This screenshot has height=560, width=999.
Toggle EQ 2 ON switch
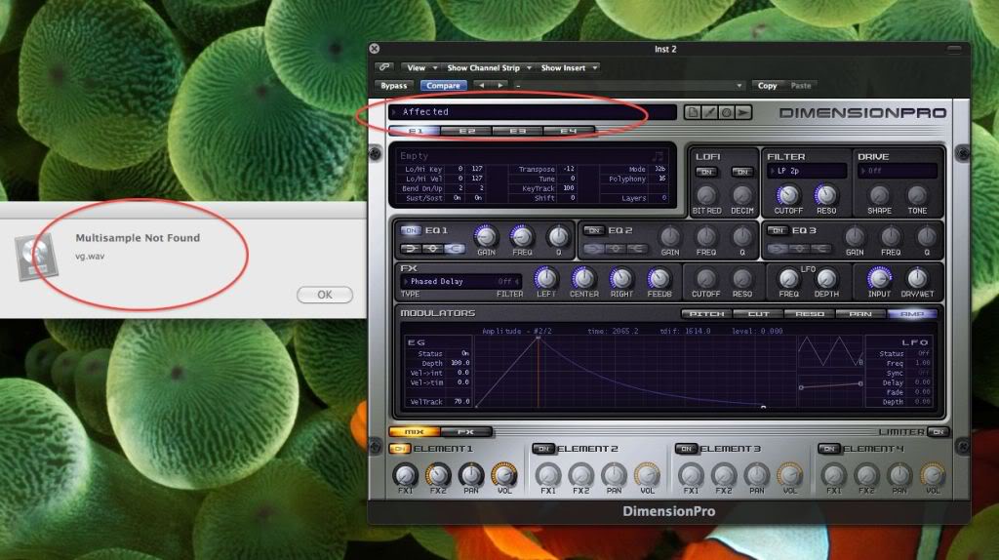pyautogui.click(x=594, y=230)
